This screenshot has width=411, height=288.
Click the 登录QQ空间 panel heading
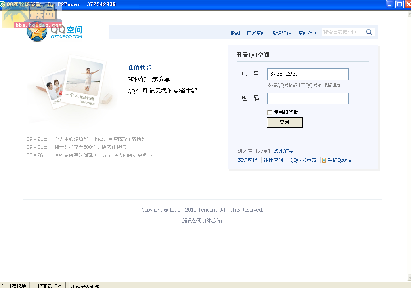point(253,55)
